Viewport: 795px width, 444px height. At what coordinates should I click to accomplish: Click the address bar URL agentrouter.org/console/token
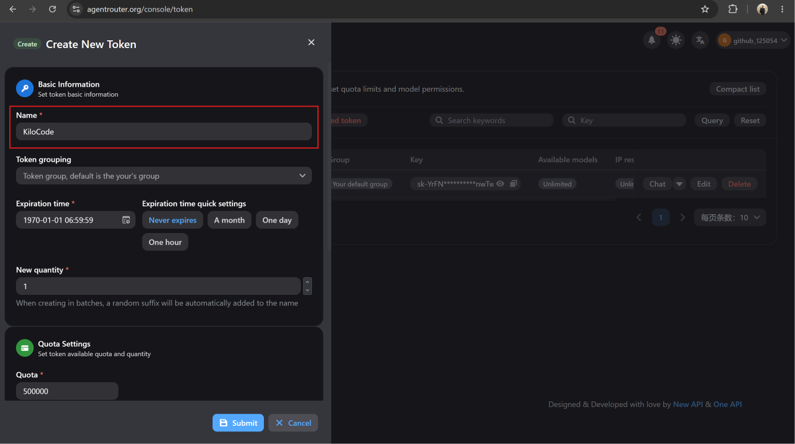(140, 9)
